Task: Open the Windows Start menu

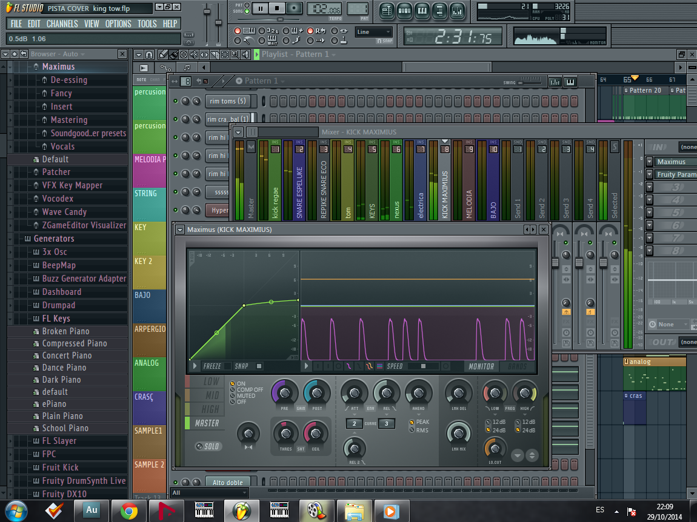Action: click(x=16, y=511)
